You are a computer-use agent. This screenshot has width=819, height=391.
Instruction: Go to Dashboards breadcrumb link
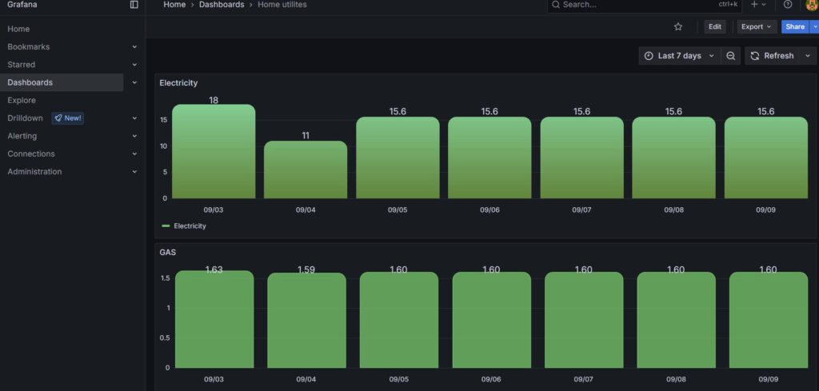pyautogui.click(x=222, y=5)
